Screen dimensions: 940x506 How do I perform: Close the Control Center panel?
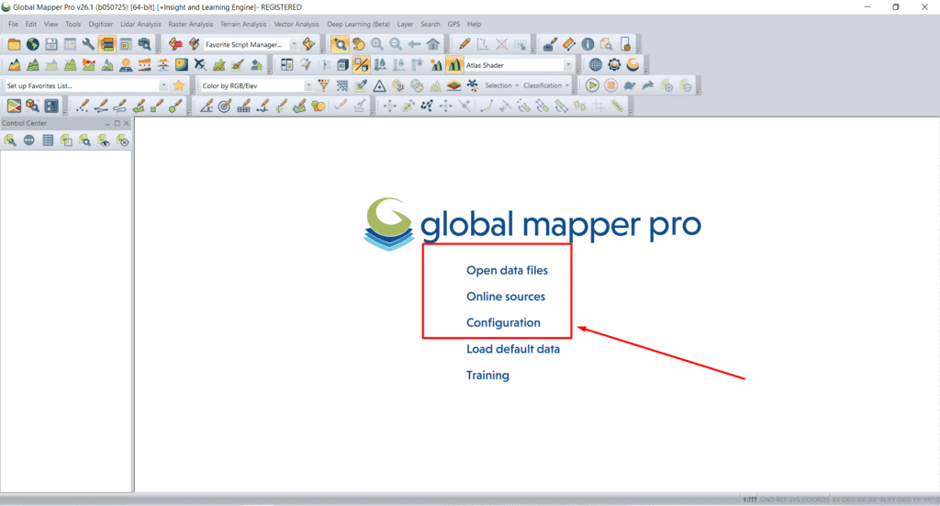tap(126, 123)
